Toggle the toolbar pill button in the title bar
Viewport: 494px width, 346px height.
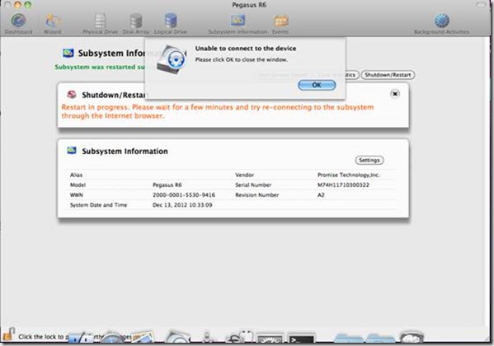pyautogui.click(x=481, y=4)
